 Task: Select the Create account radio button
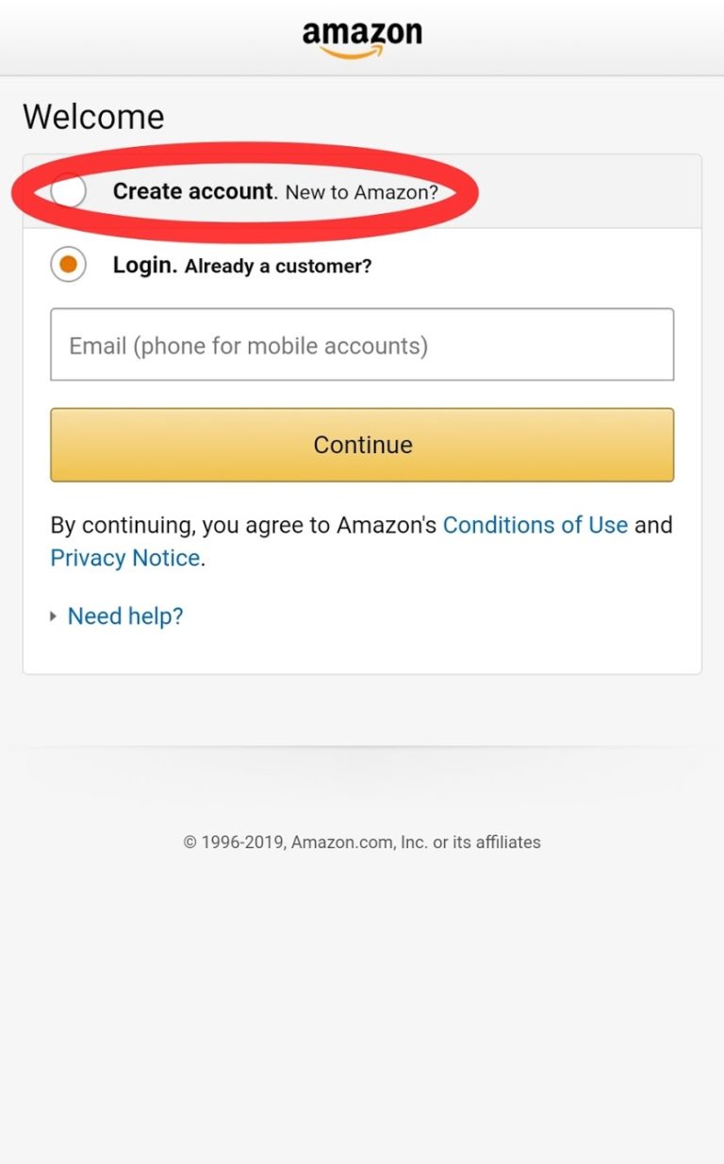(x=67, y=191)
